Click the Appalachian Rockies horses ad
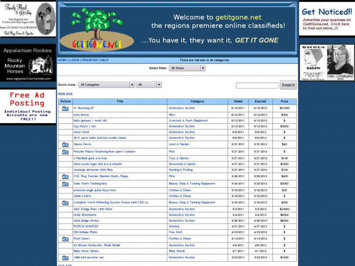Viewport: 355px width, 266px height. pos(28,63)
